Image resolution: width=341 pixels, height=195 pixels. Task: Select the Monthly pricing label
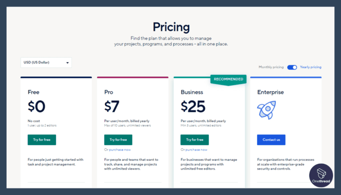point(271,67)
